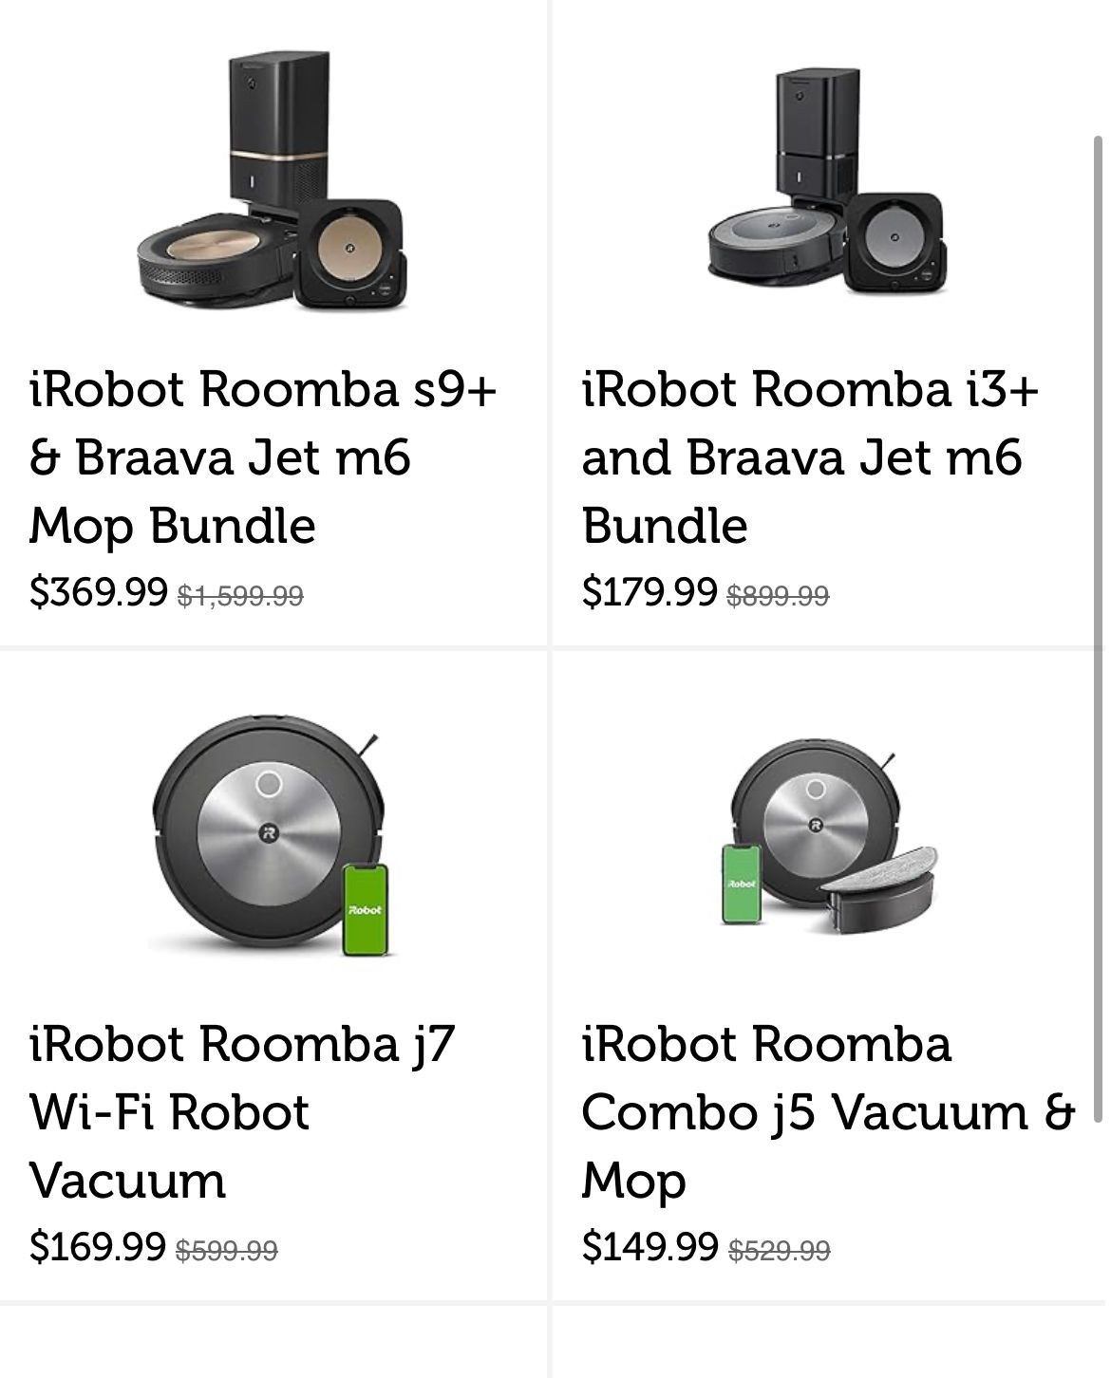Select iRobot Roomba i3+ and Braava Jet title
This screenshot has height=1378, width=1111.
point(810,457)
